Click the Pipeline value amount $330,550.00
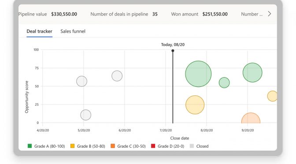Image resolution: width=296 pixels, height=164 pixels. [x=64, y=14]
